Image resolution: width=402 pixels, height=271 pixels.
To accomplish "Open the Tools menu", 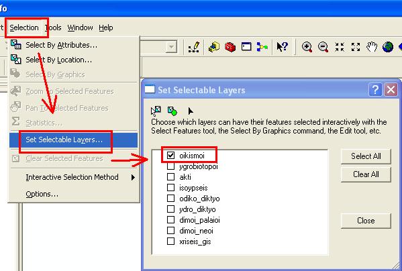I will 53,28.
